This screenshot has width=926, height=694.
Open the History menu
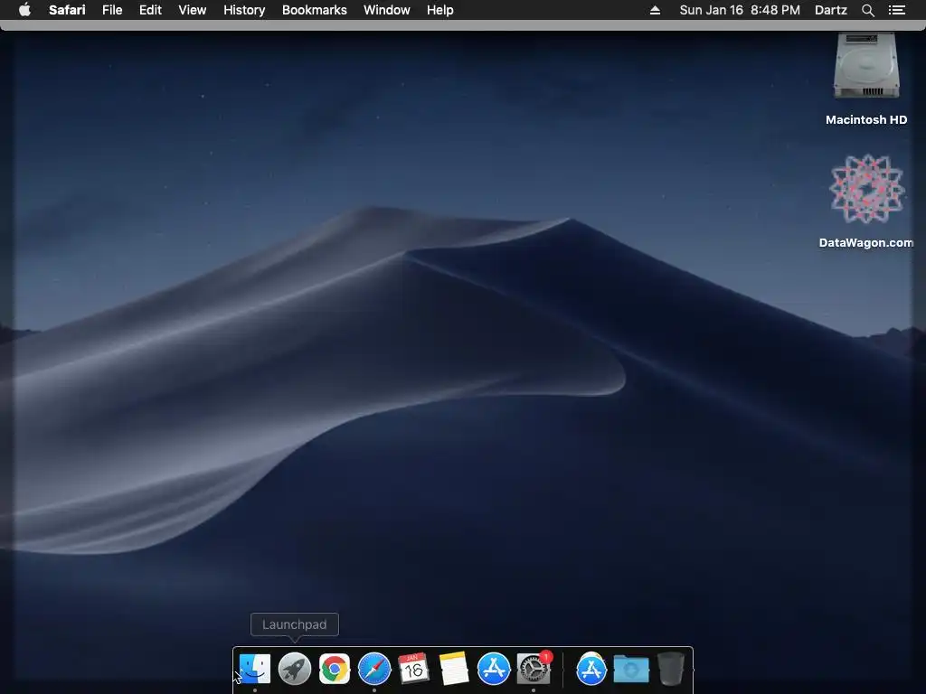[x=244, y=10]
